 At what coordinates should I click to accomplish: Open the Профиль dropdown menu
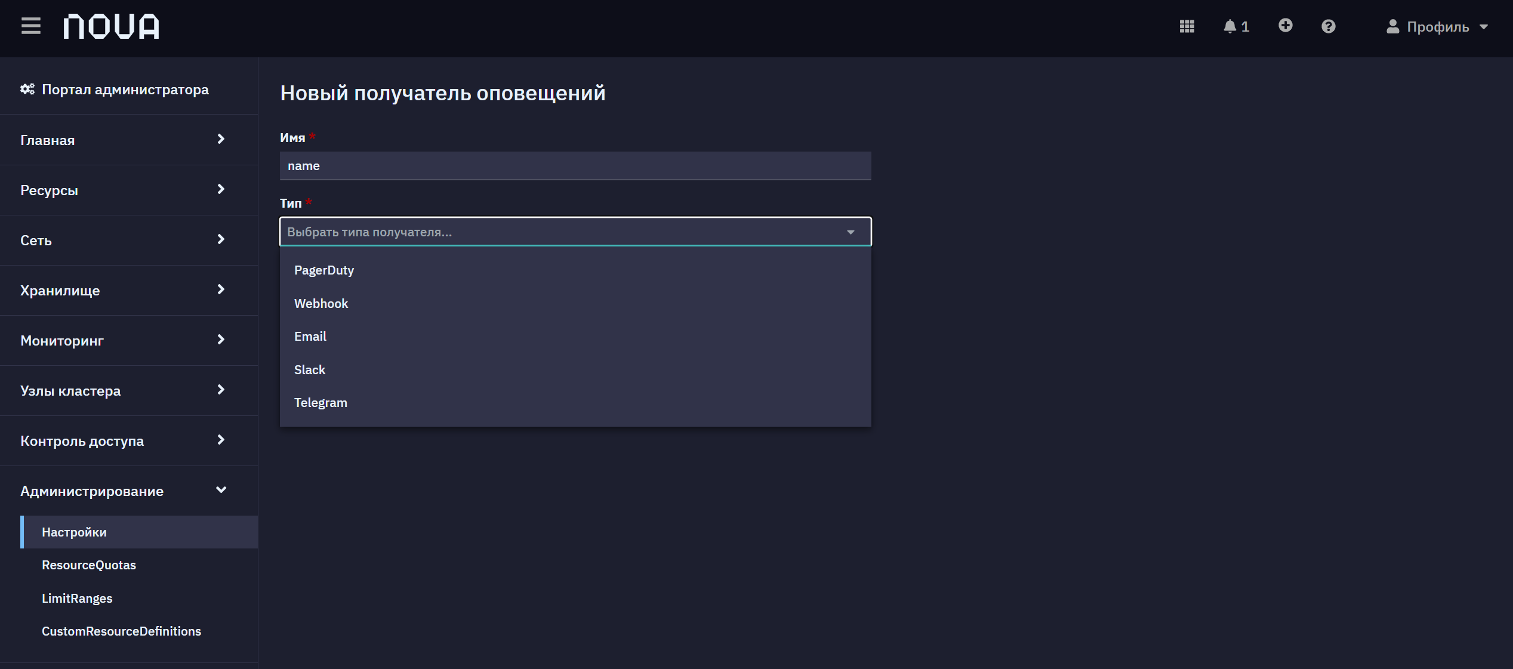1437,27
